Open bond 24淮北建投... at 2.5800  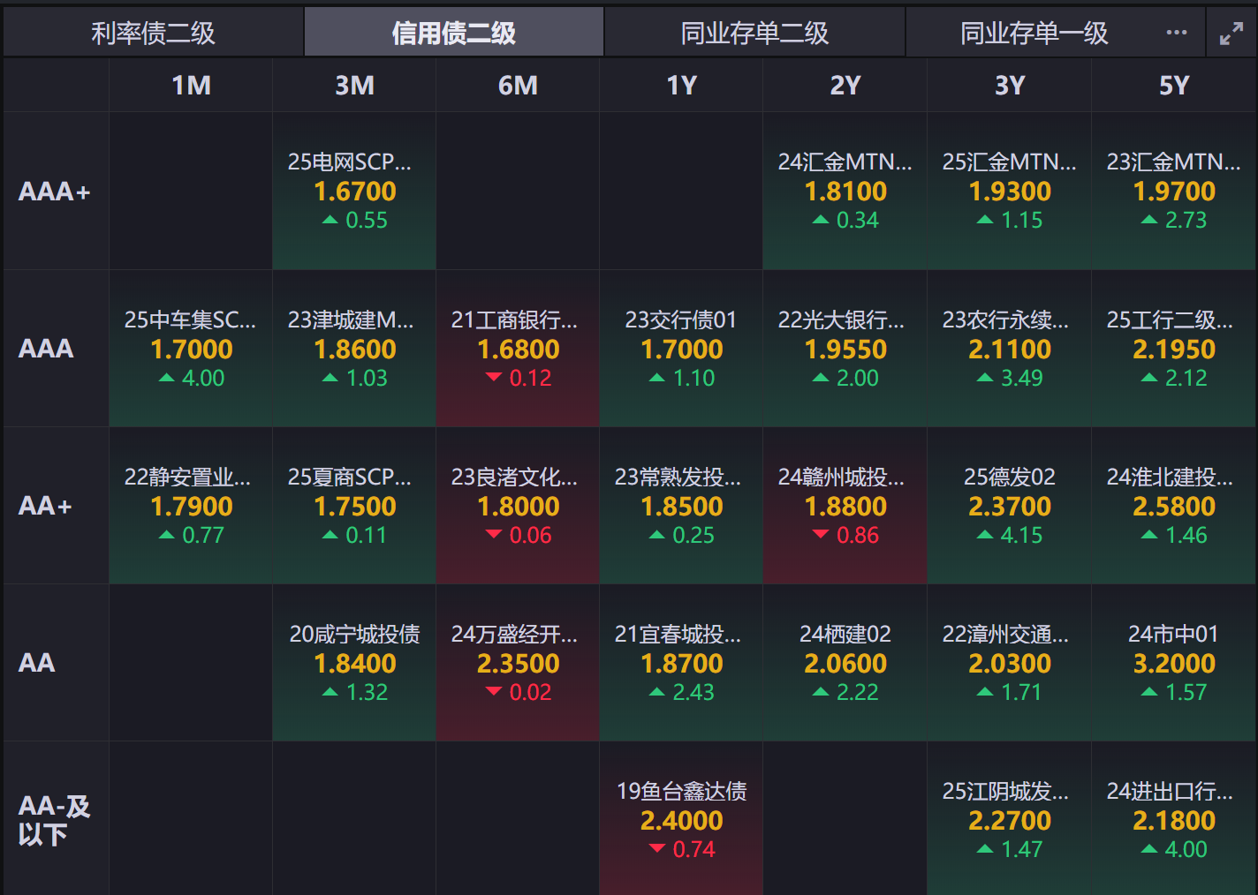[1174, 506]
